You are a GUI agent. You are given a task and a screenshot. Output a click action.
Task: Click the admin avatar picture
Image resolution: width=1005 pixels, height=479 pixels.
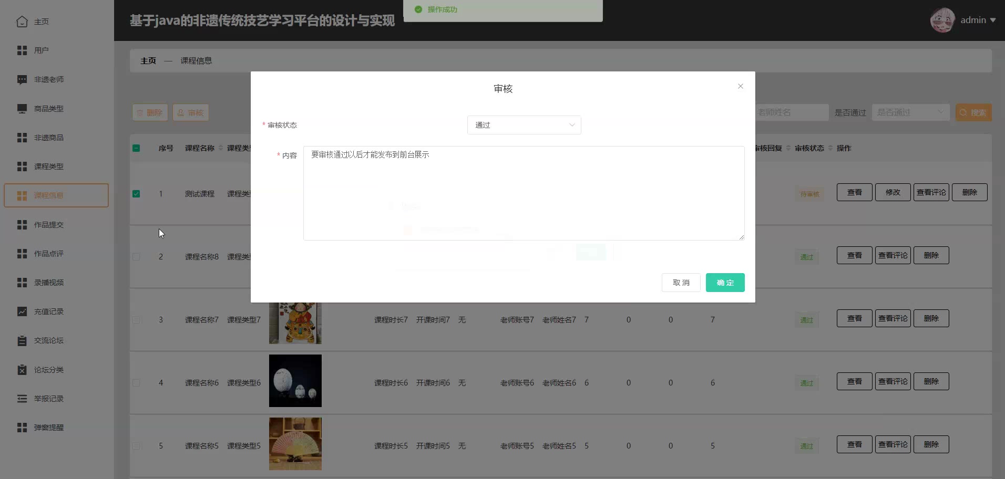942,20
